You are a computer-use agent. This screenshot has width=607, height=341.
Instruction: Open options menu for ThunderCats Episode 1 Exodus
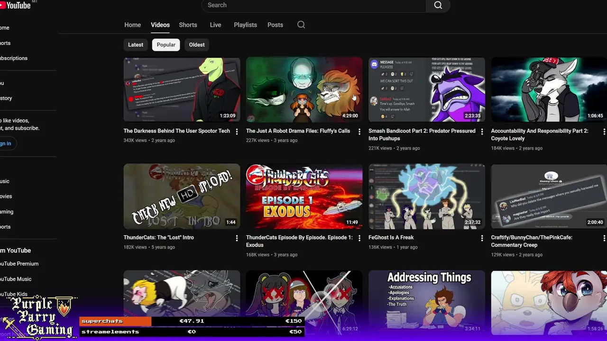tap(359, 238)
